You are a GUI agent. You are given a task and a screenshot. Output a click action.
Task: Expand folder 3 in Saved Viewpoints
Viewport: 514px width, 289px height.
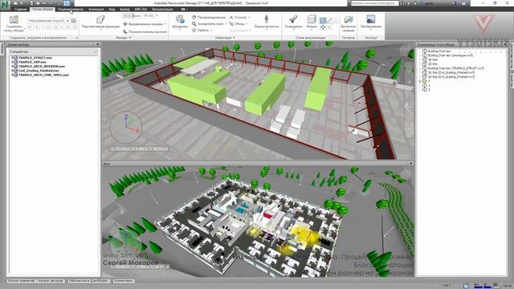[420, 81]
